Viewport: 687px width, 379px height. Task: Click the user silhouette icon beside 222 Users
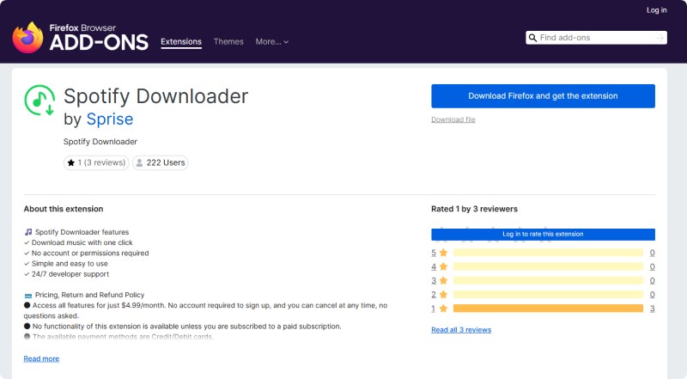pyautogui.click(x=139, y=162)
